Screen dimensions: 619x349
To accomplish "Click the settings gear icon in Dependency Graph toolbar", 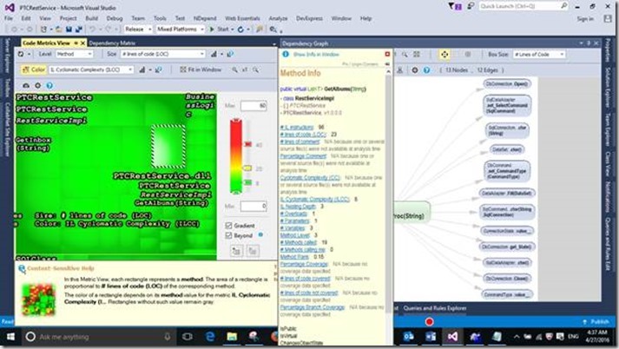I will click(x=414, y=70).
